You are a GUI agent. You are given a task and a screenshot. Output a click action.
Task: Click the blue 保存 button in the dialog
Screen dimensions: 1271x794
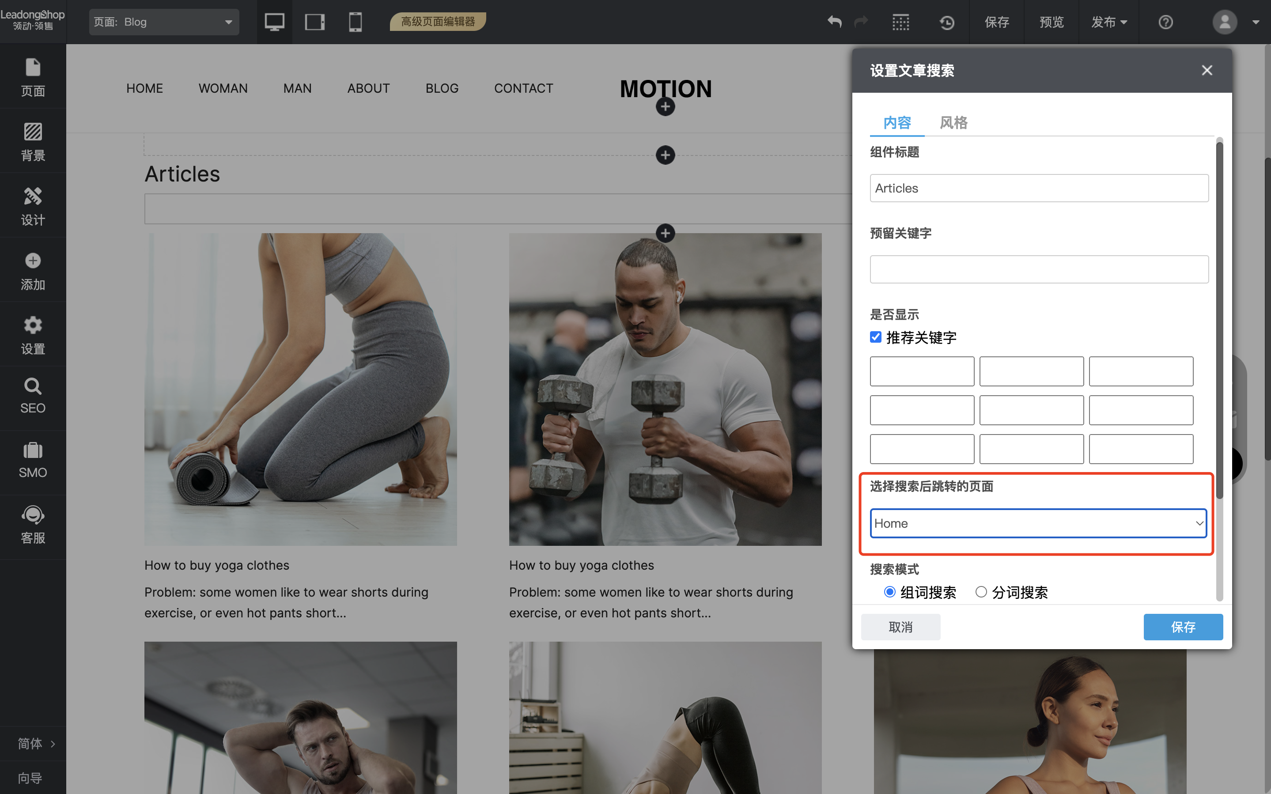[x=1183, y=627]
